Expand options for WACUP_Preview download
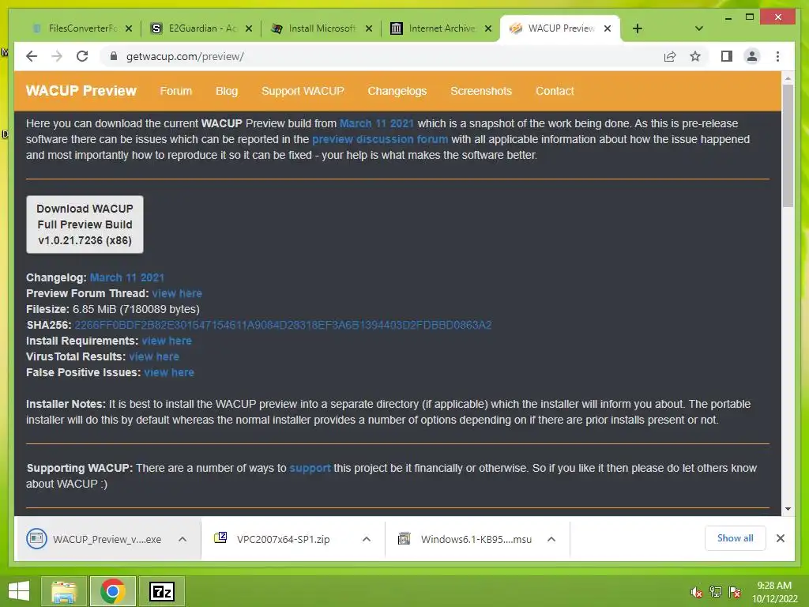Screen dimensions: 809x607 [182, 539]
